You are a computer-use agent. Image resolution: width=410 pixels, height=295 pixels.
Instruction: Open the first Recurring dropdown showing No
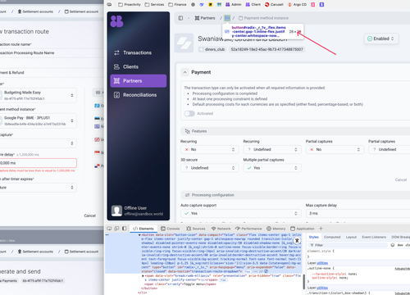pyautogui.click(x=210, y=149)
